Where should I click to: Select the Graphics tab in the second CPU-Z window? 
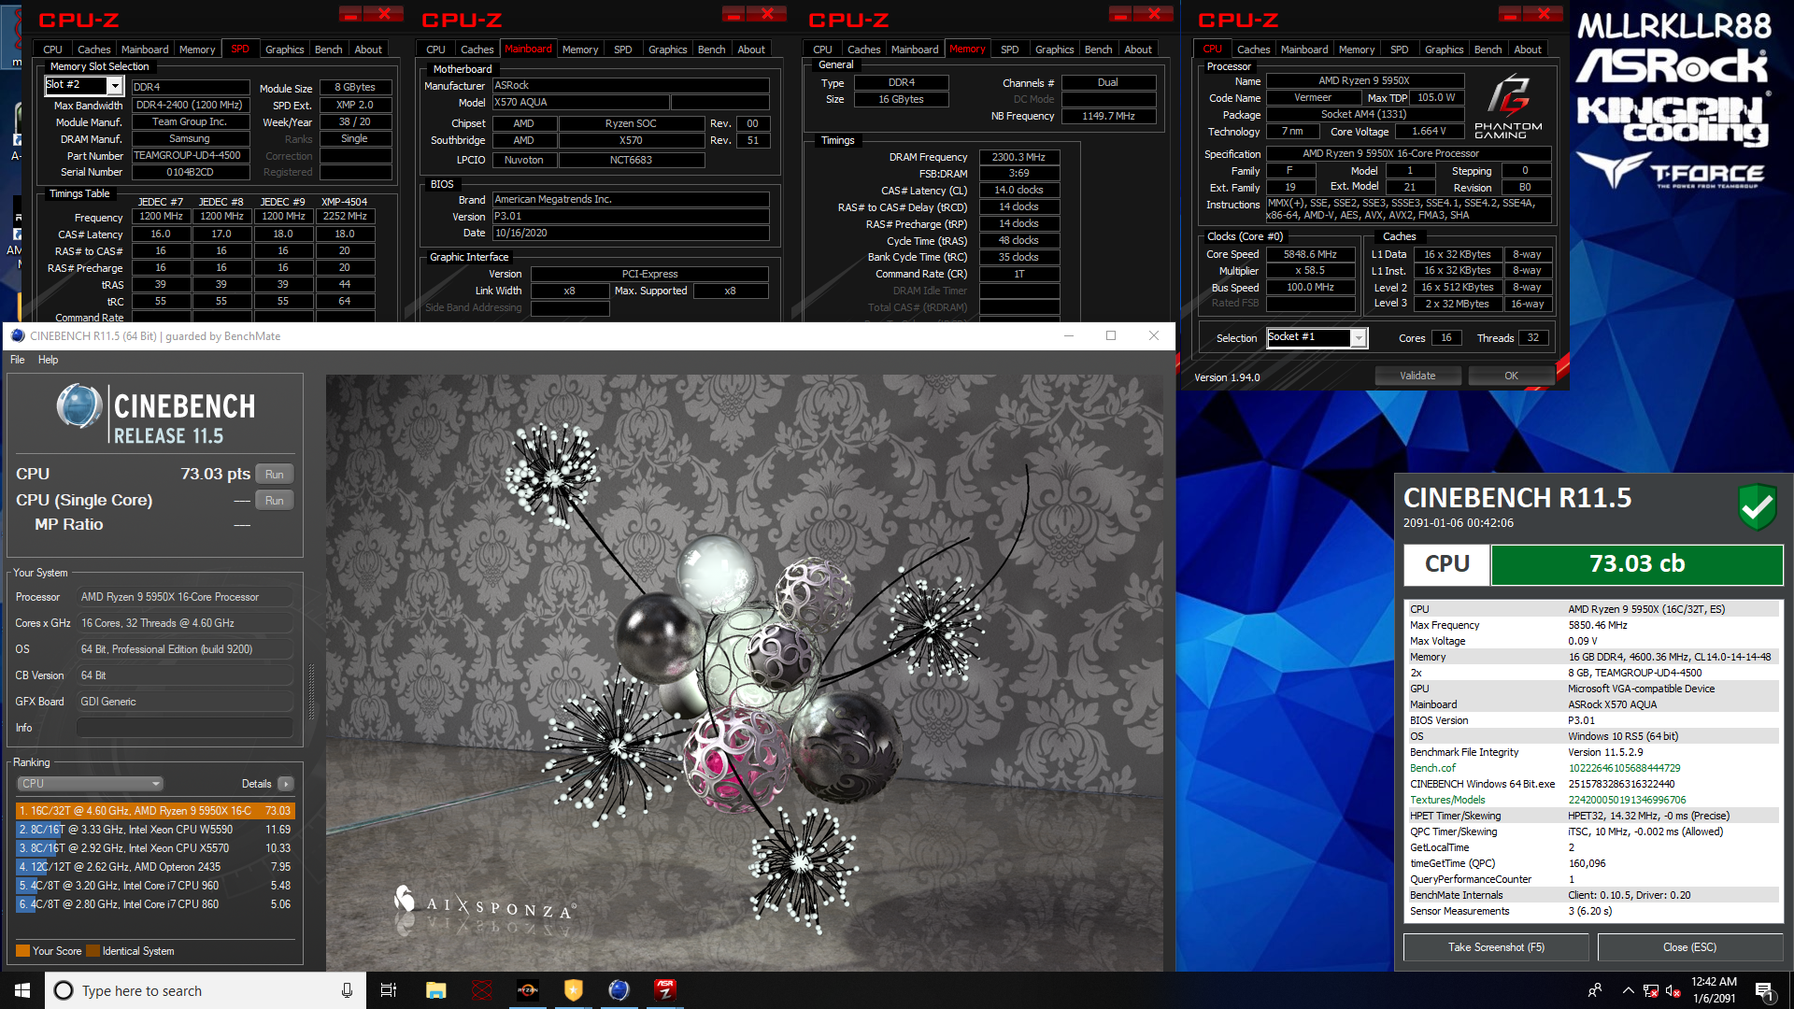tap(667, 50)
